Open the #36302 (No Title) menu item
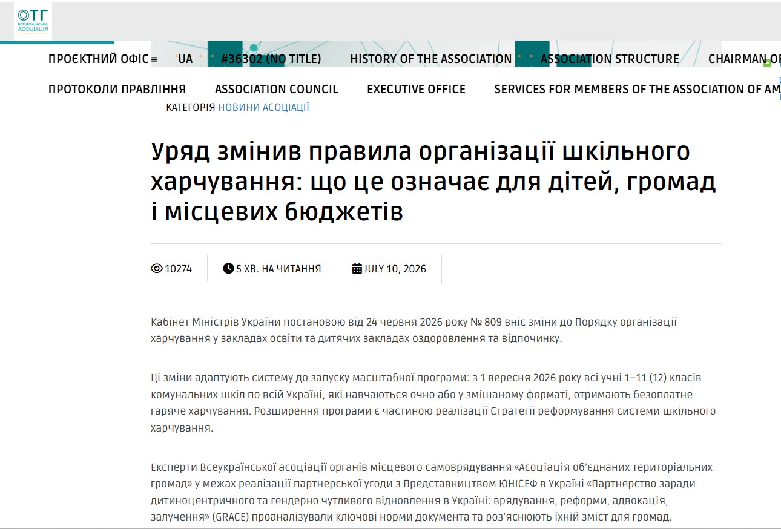The image size is (781, 529). pos(271,59)
